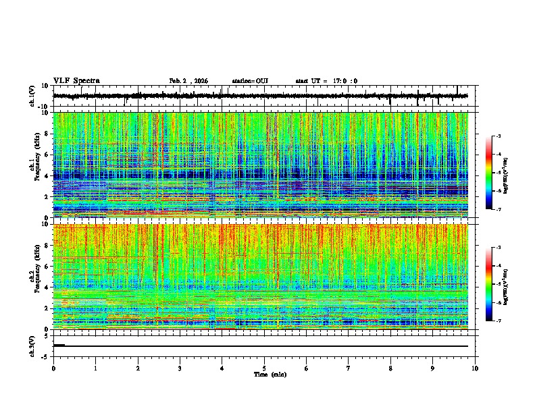Click the ch.1 spectrogram color scale bar

(x=488, y=173)
